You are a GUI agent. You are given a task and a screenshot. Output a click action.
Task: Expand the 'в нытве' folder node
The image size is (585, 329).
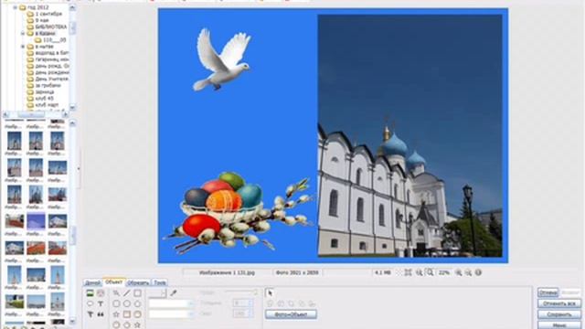[x=23, y=47]
